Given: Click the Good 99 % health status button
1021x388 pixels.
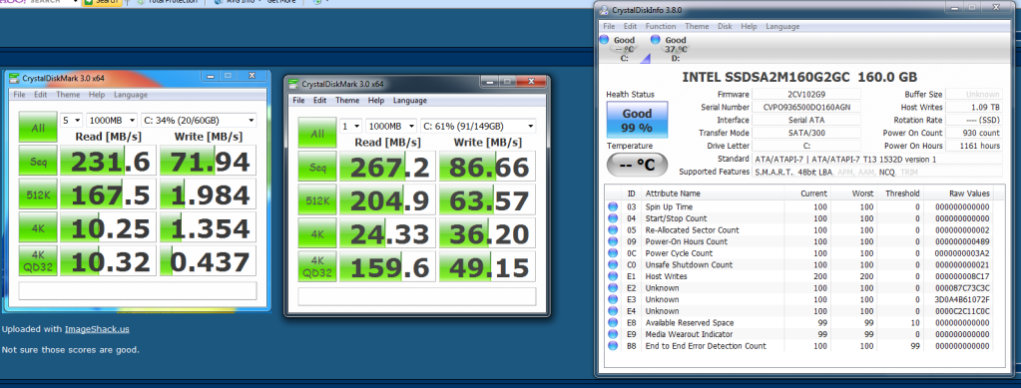Looking at the screenshot, I should [x=637, y=119].
